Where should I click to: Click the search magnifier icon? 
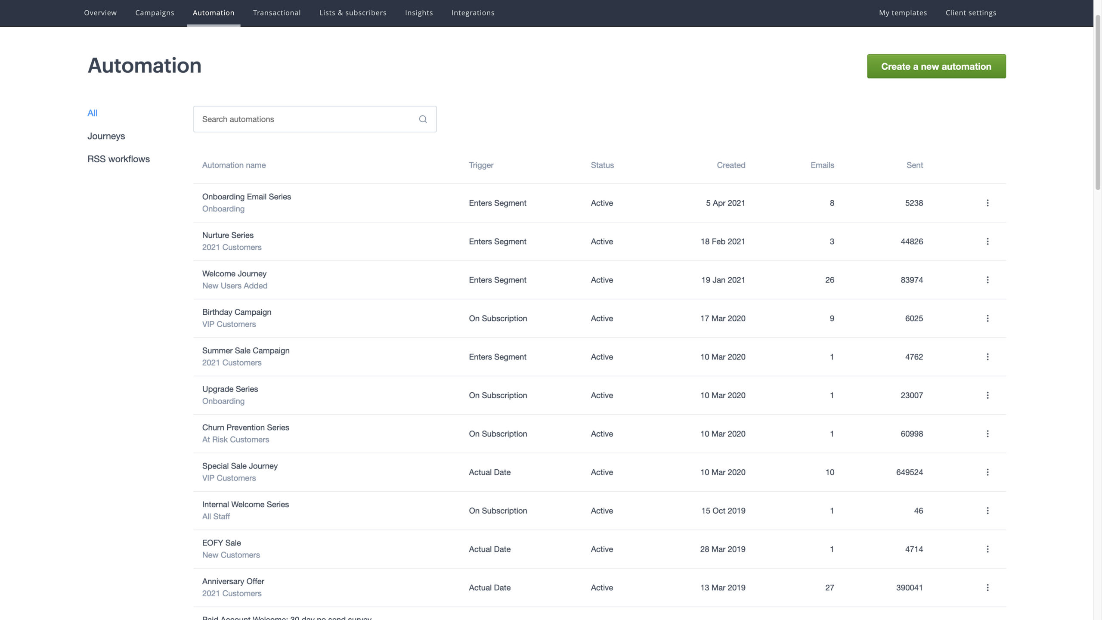click(x=423, y=119)
